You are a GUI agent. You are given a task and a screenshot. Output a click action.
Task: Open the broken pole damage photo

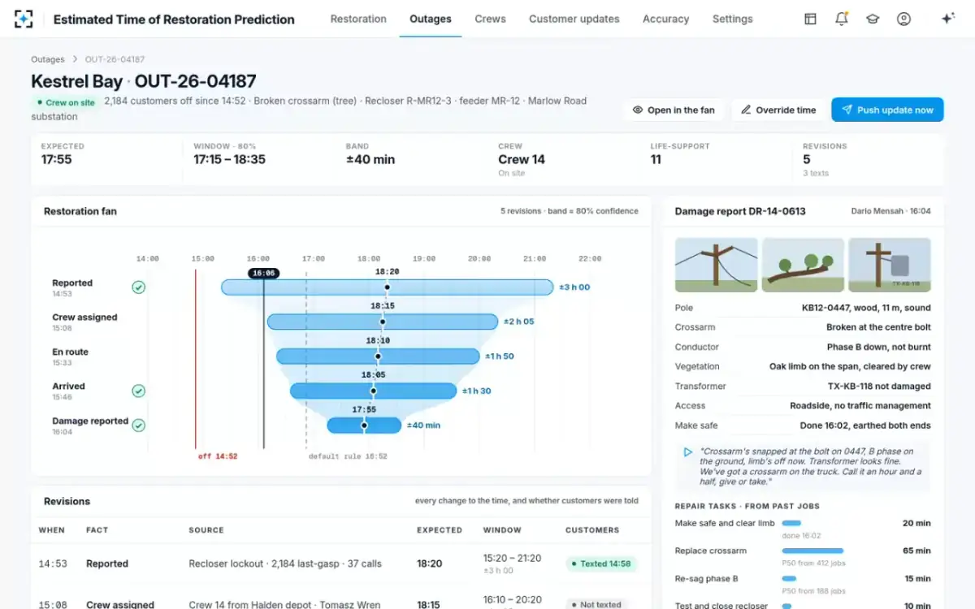(x=716, y=265)
